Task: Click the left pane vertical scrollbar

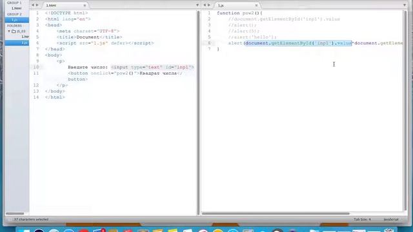Action: click(x=198, y=113)
